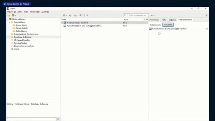Select Organização do Conhecimento collection
The width and height of the screenshot is (215, 121).
26,34
